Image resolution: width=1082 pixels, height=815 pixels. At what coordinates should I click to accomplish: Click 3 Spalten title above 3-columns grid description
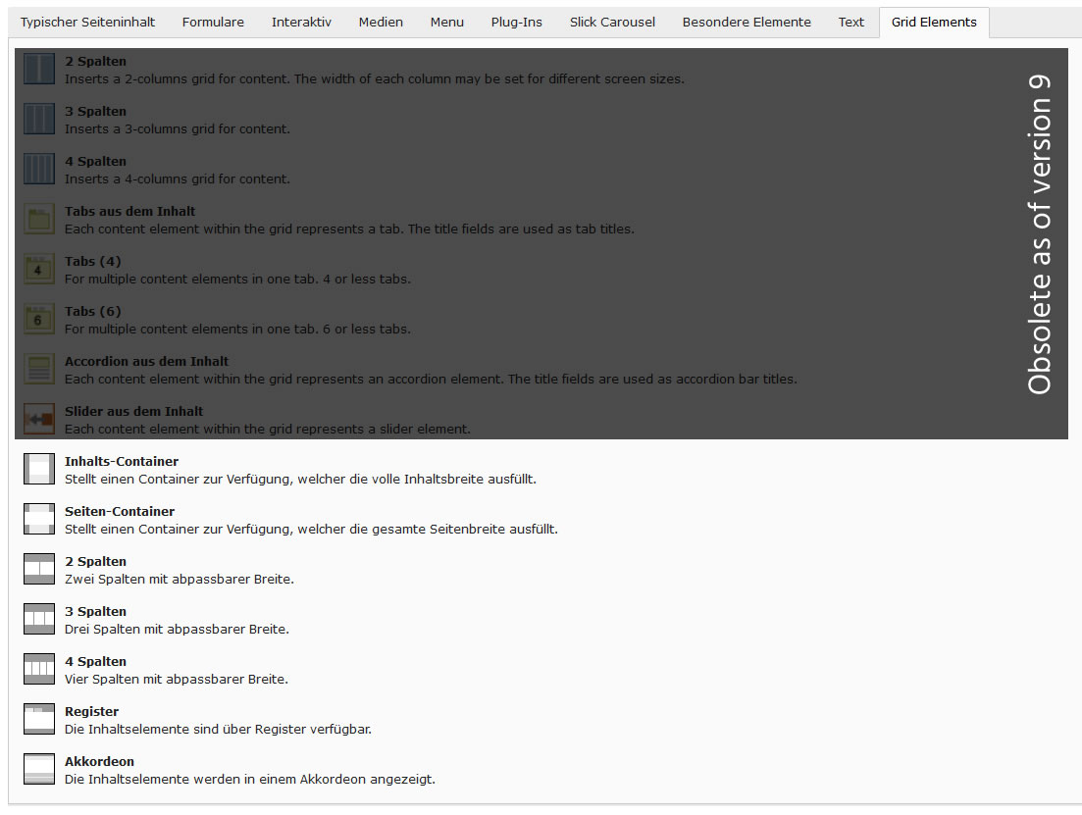coord(95,111)
